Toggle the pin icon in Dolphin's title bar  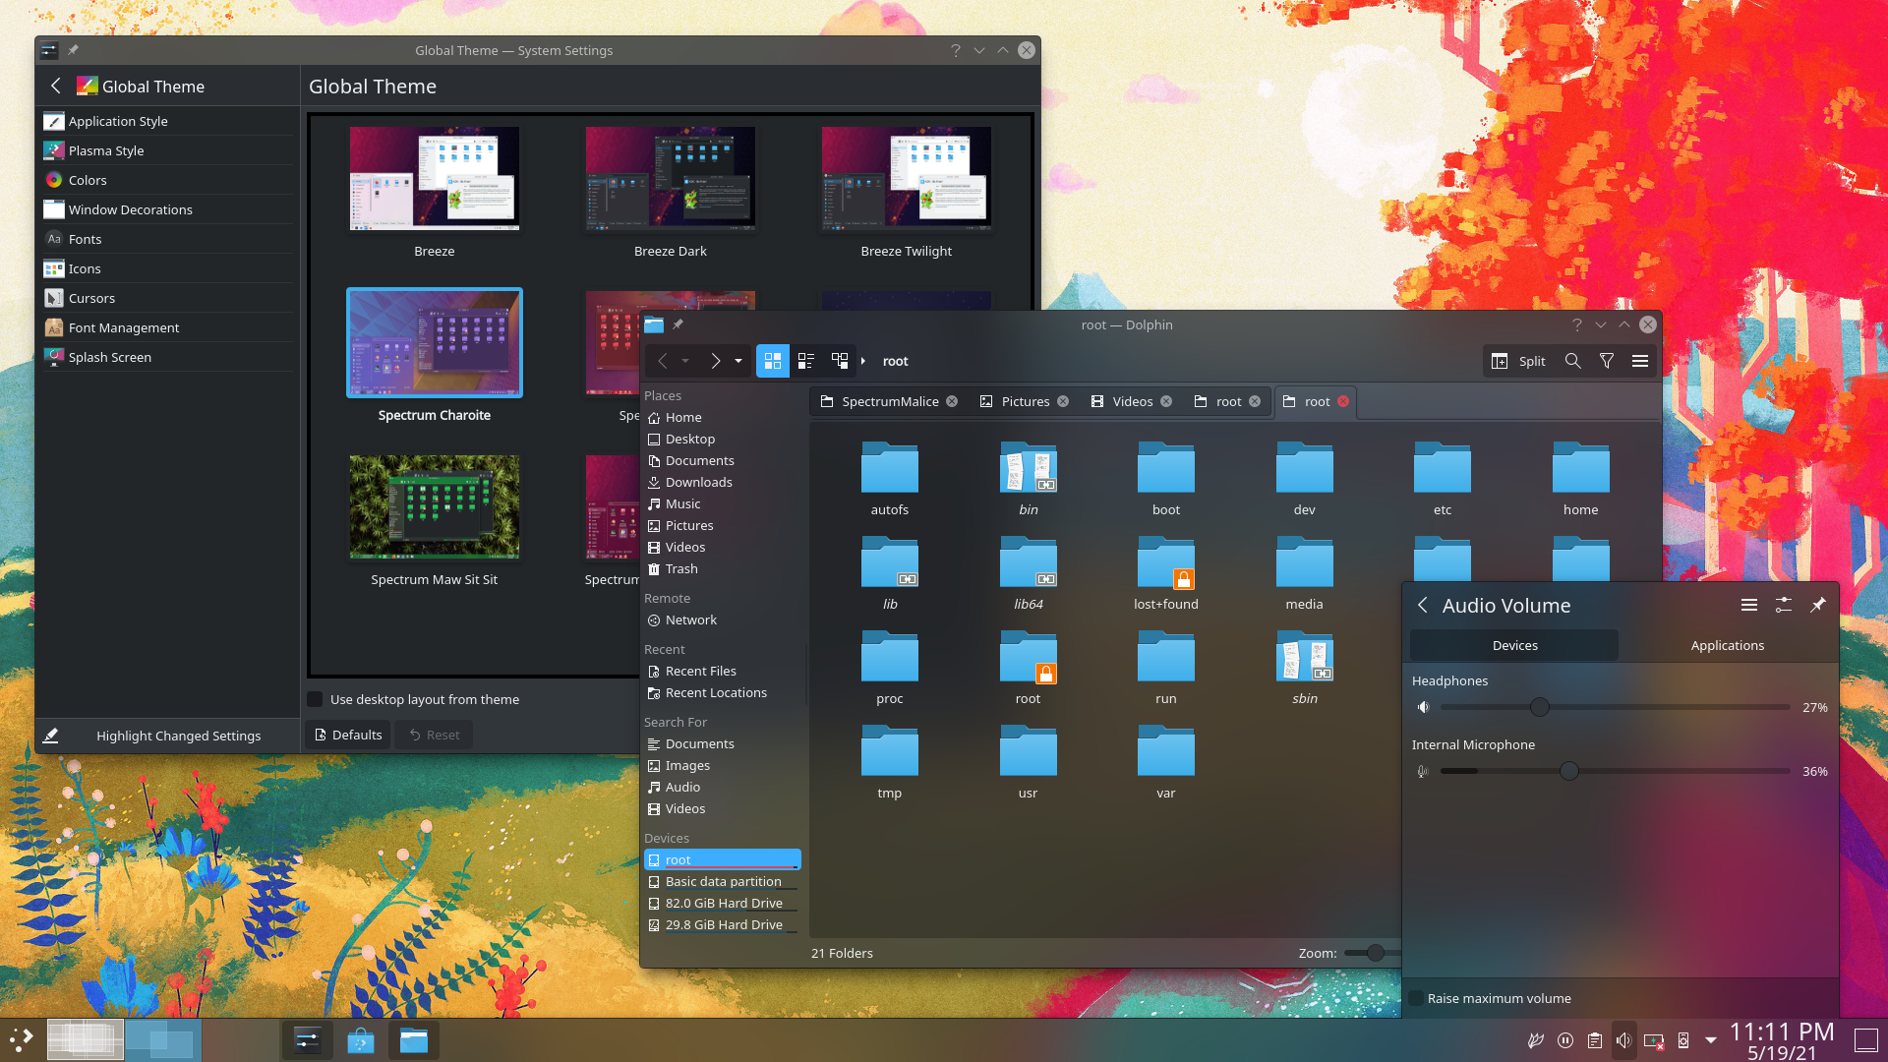point(678,324)
